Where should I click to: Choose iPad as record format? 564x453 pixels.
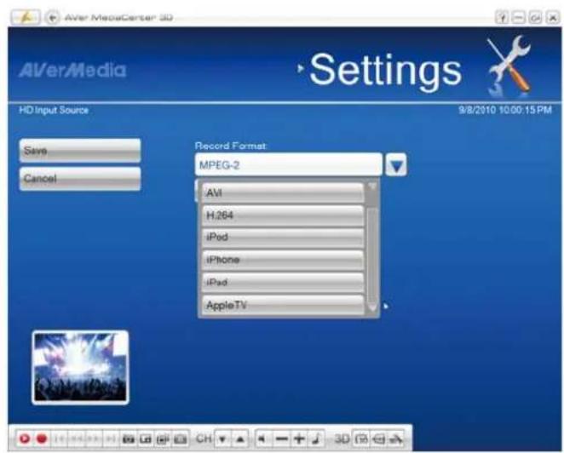tap(283, 283)
